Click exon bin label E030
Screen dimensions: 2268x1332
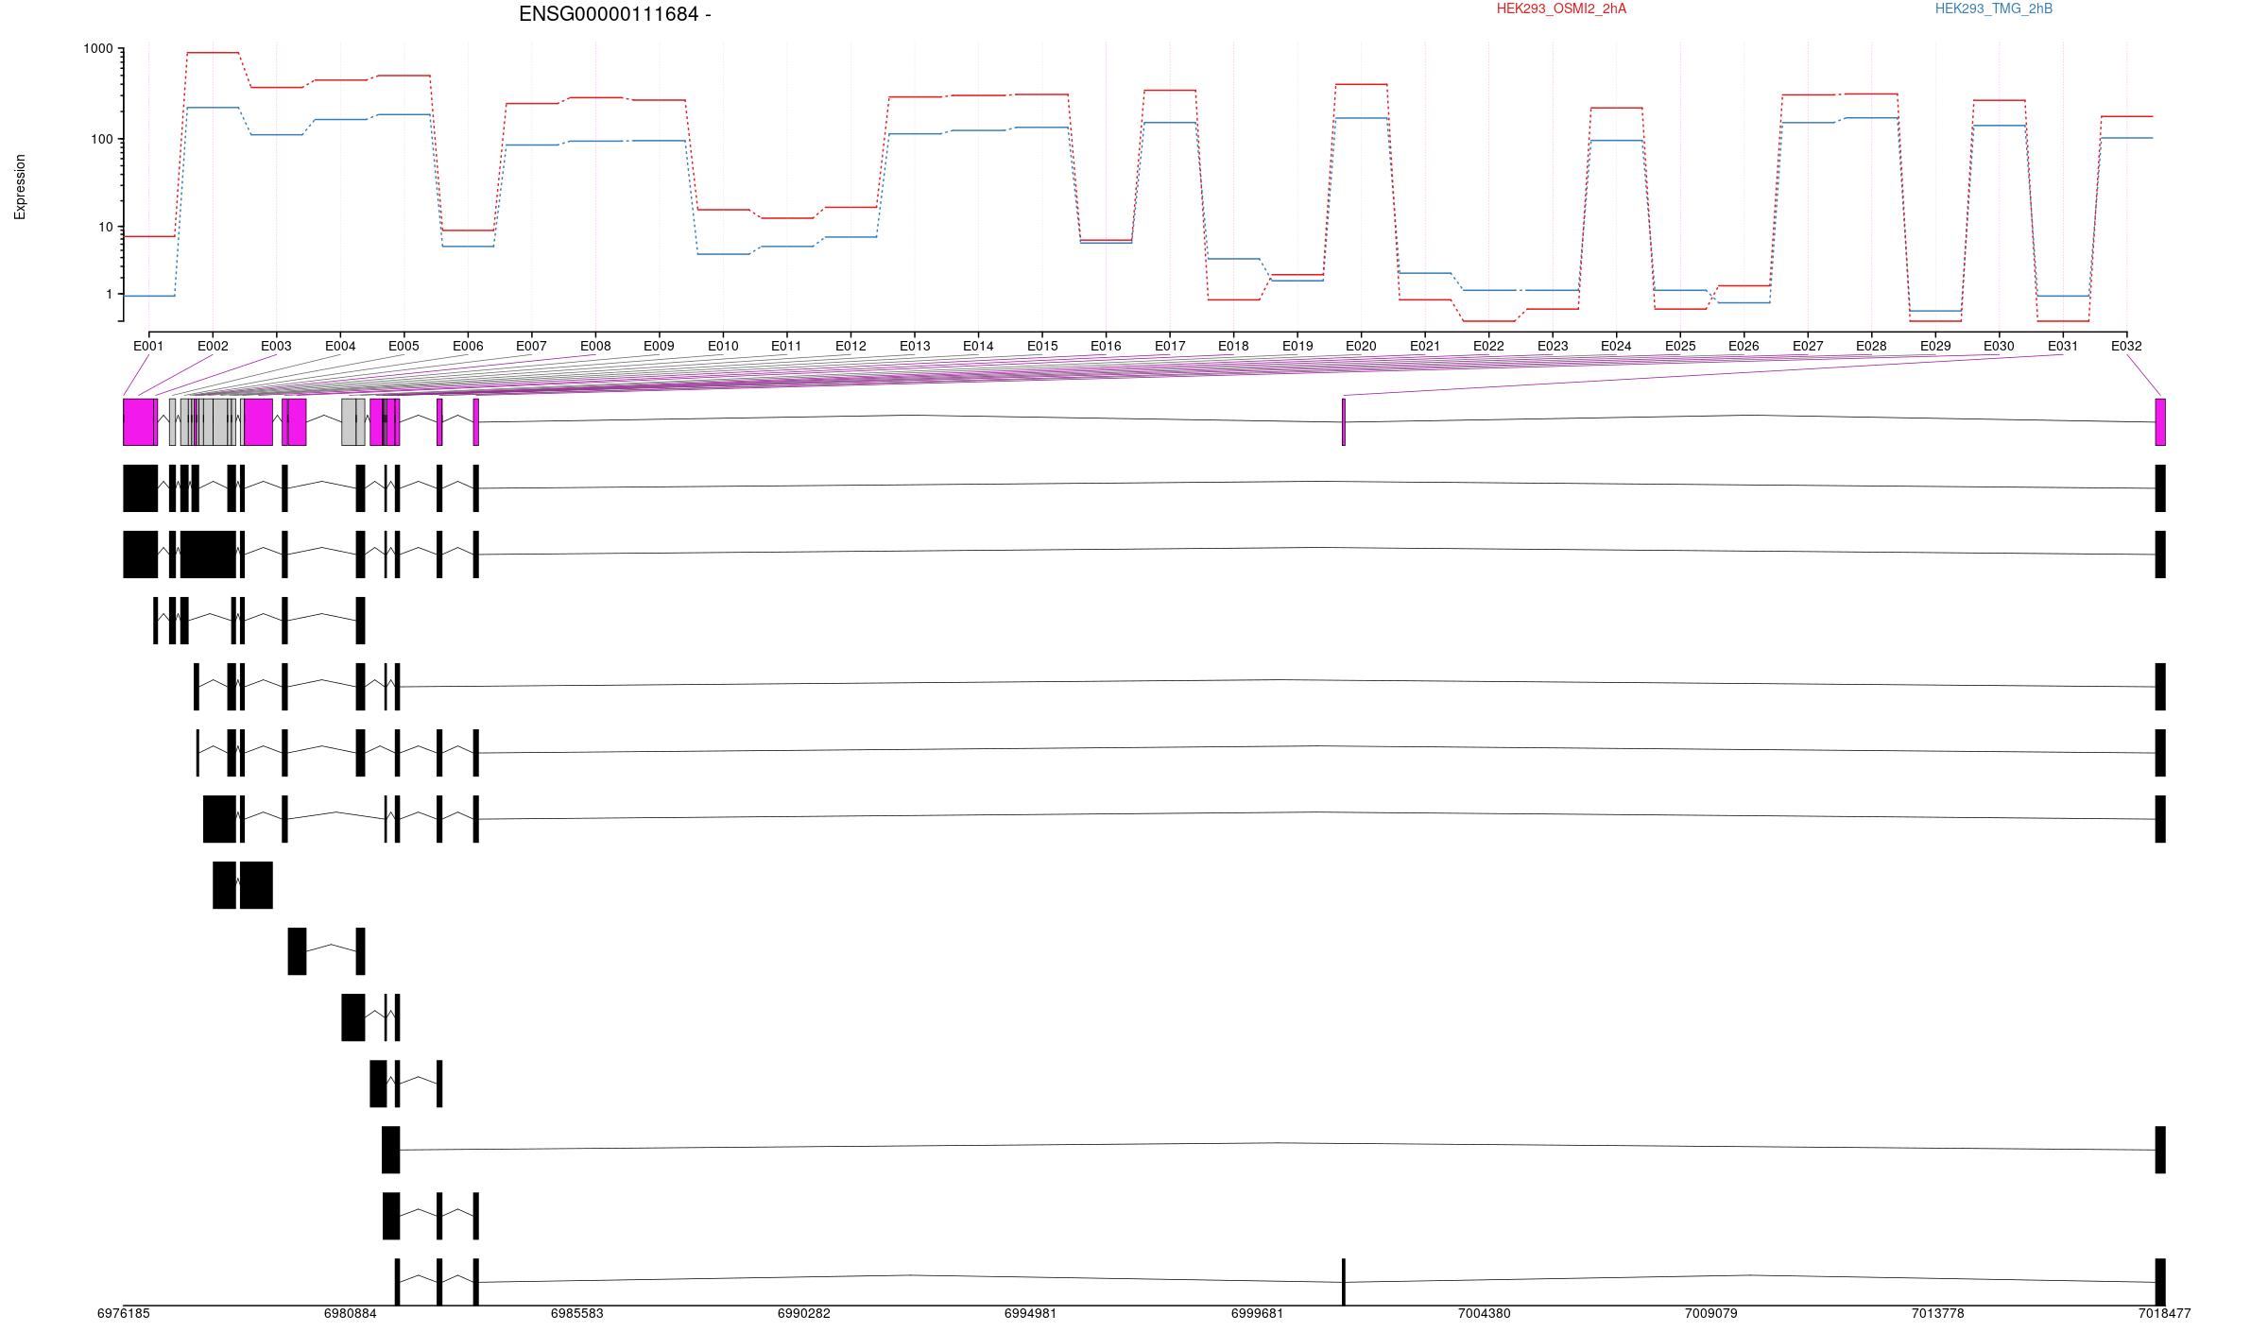pos(1999,346)
